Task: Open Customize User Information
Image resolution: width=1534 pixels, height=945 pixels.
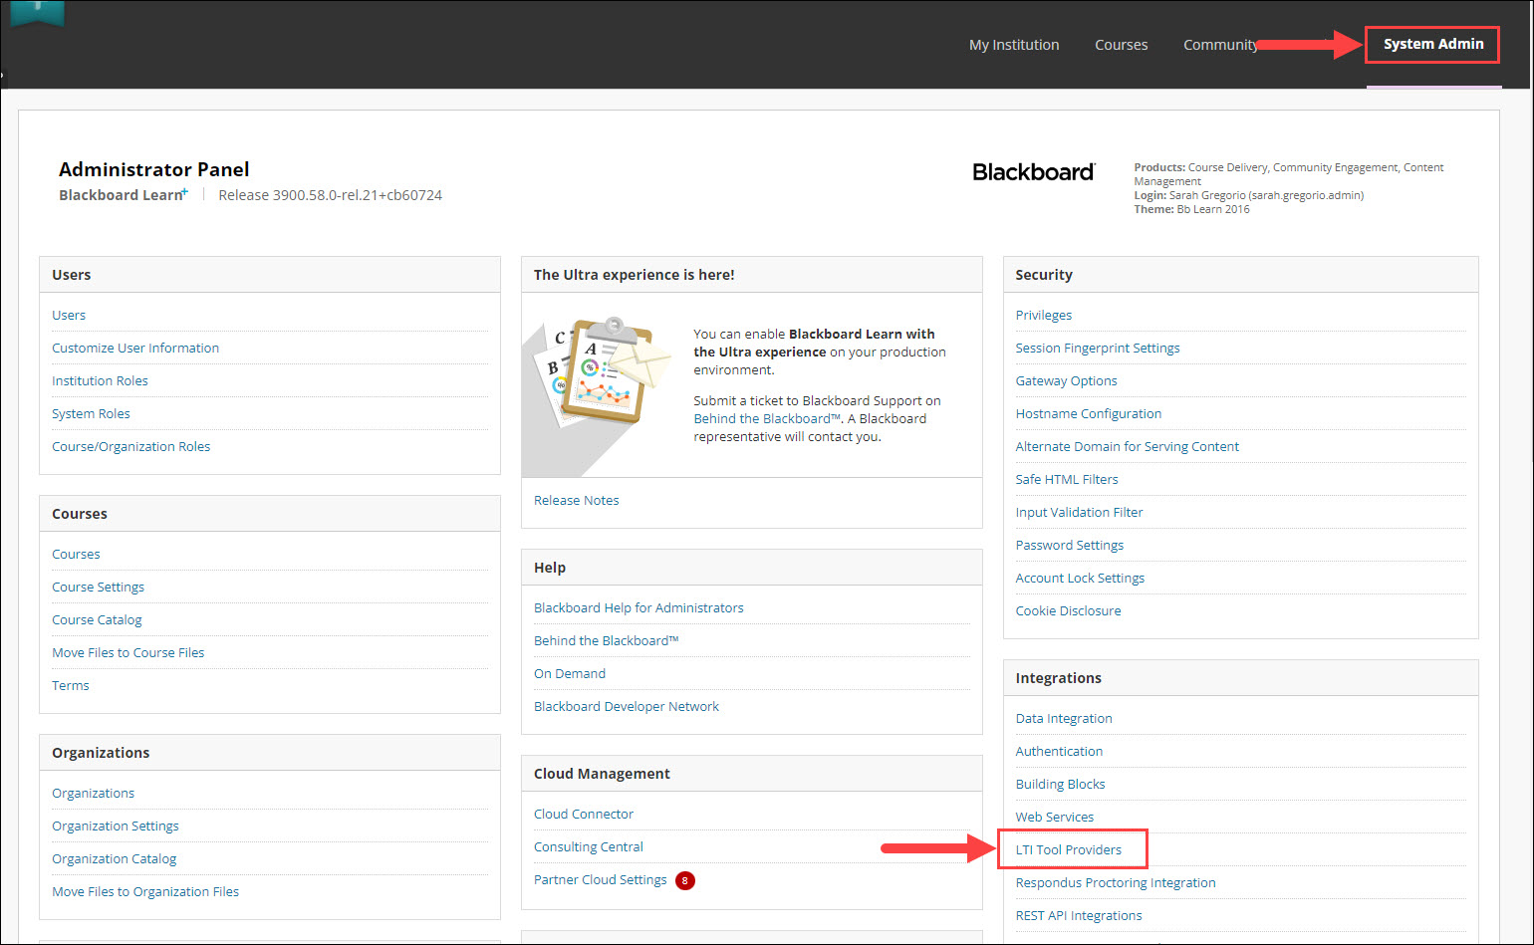Action: tap(135, 348)
